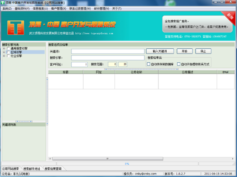Switch to the 搜索邮件地址 tab
The height and width of the screenshot is (177, 237).
(32, 169)
